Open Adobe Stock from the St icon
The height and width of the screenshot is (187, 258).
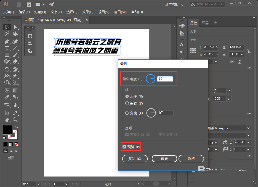[x=29, y=5]
